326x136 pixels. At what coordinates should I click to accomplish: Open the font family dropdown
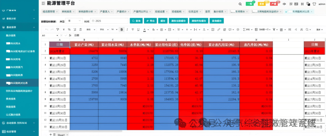click(x=104, y=30)
